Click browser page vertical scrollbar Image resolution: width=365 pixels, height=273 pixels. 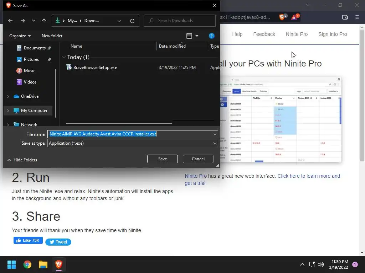click(362, 95)
